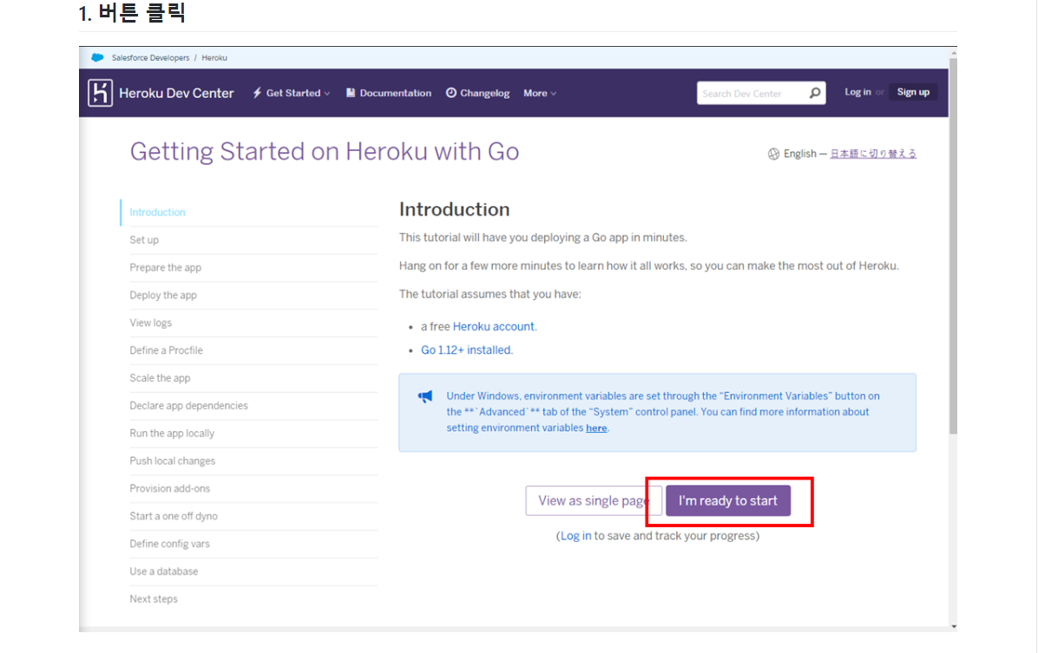Click the globe language icon

[773, 153]
